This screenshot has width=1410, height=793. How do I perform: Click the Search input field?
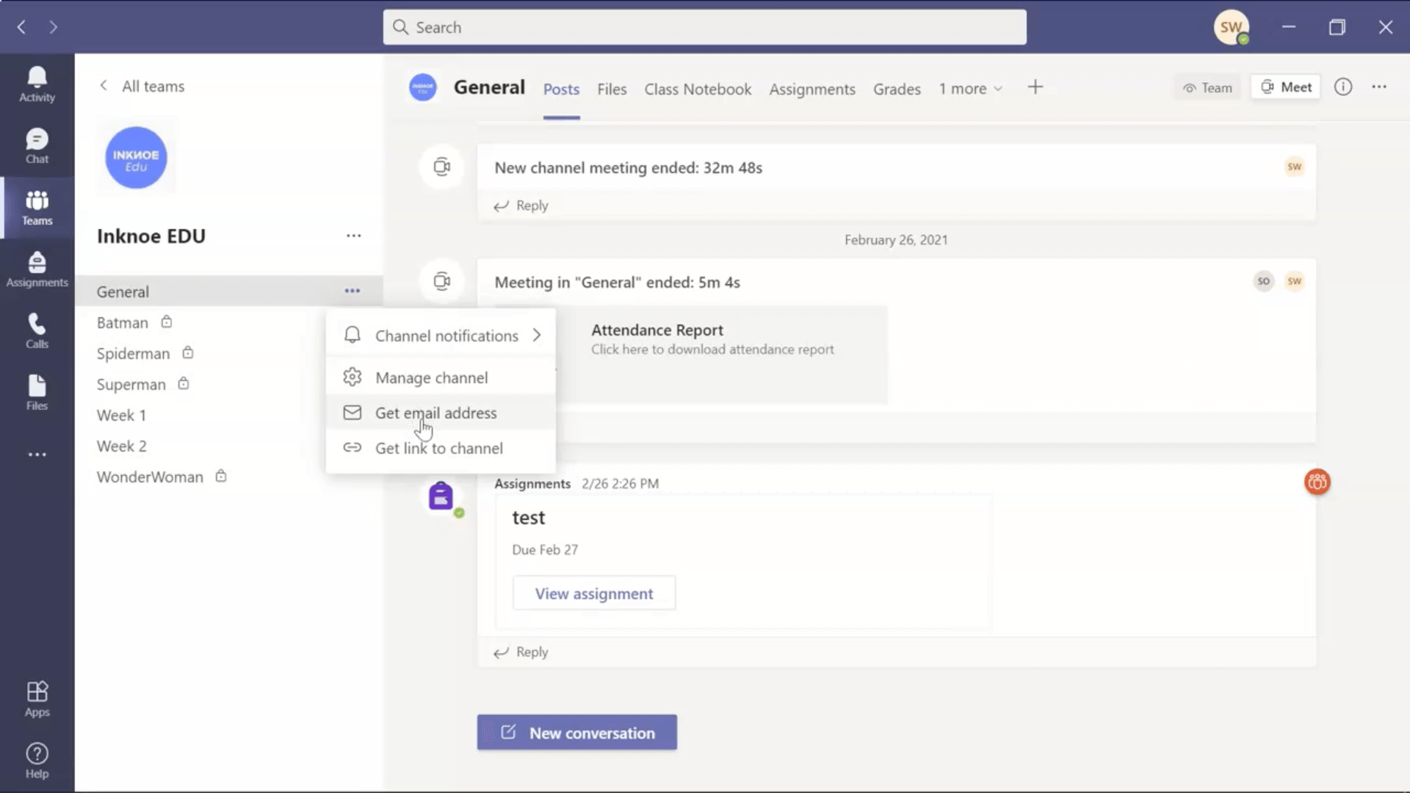click(705, 27)
